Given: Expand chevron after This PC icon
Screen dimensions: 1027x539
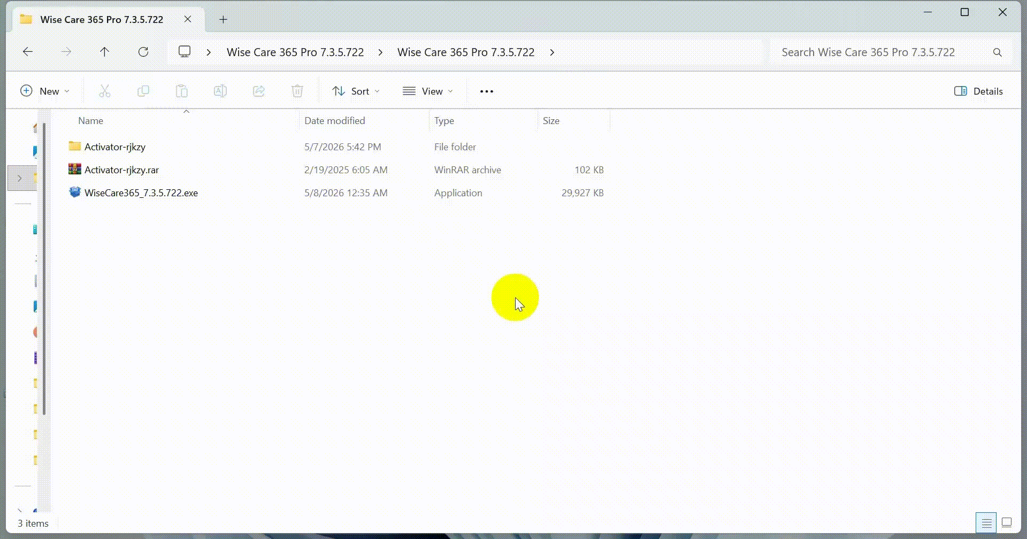Looking at the screenshot, I should tap(209, 52).
